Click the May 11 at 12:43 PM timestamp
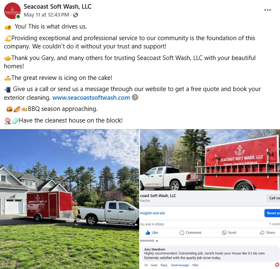This screenshot has width=280, height=269. tap(46, 14)
